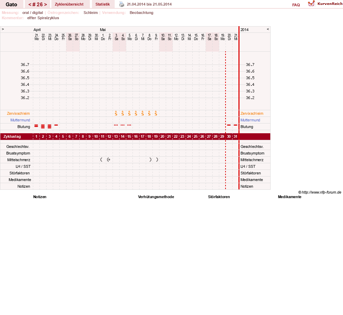Open the Zyklenübersicht tab
This screenshot has height=315, width=343.
tap(69, 4)
